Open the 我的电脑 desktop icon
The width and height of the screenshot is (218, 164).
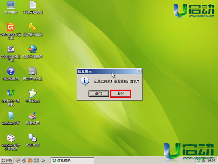pyautogui.click(x=11, y=5)
